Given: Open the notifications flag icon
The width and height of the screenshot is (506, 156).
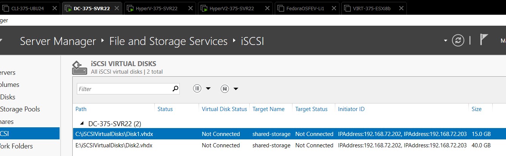Looking at the screenshot, I should pyautogui.click(x=484, y=40).
